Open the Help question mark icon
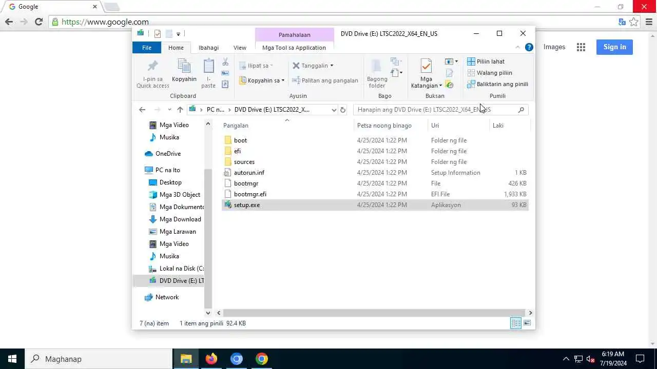The image size is (657, 369). [x=529, y=47]
